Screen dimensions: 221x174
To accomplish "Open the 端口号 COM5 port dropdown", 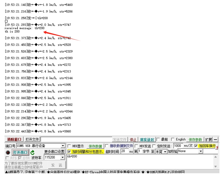I will tap(63, 146).
